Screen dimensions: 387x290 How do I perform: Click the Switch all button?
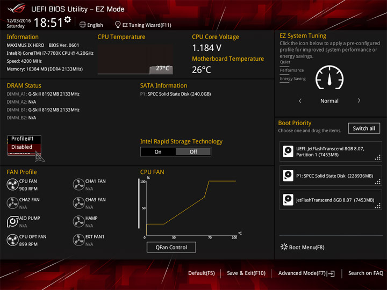364,128
